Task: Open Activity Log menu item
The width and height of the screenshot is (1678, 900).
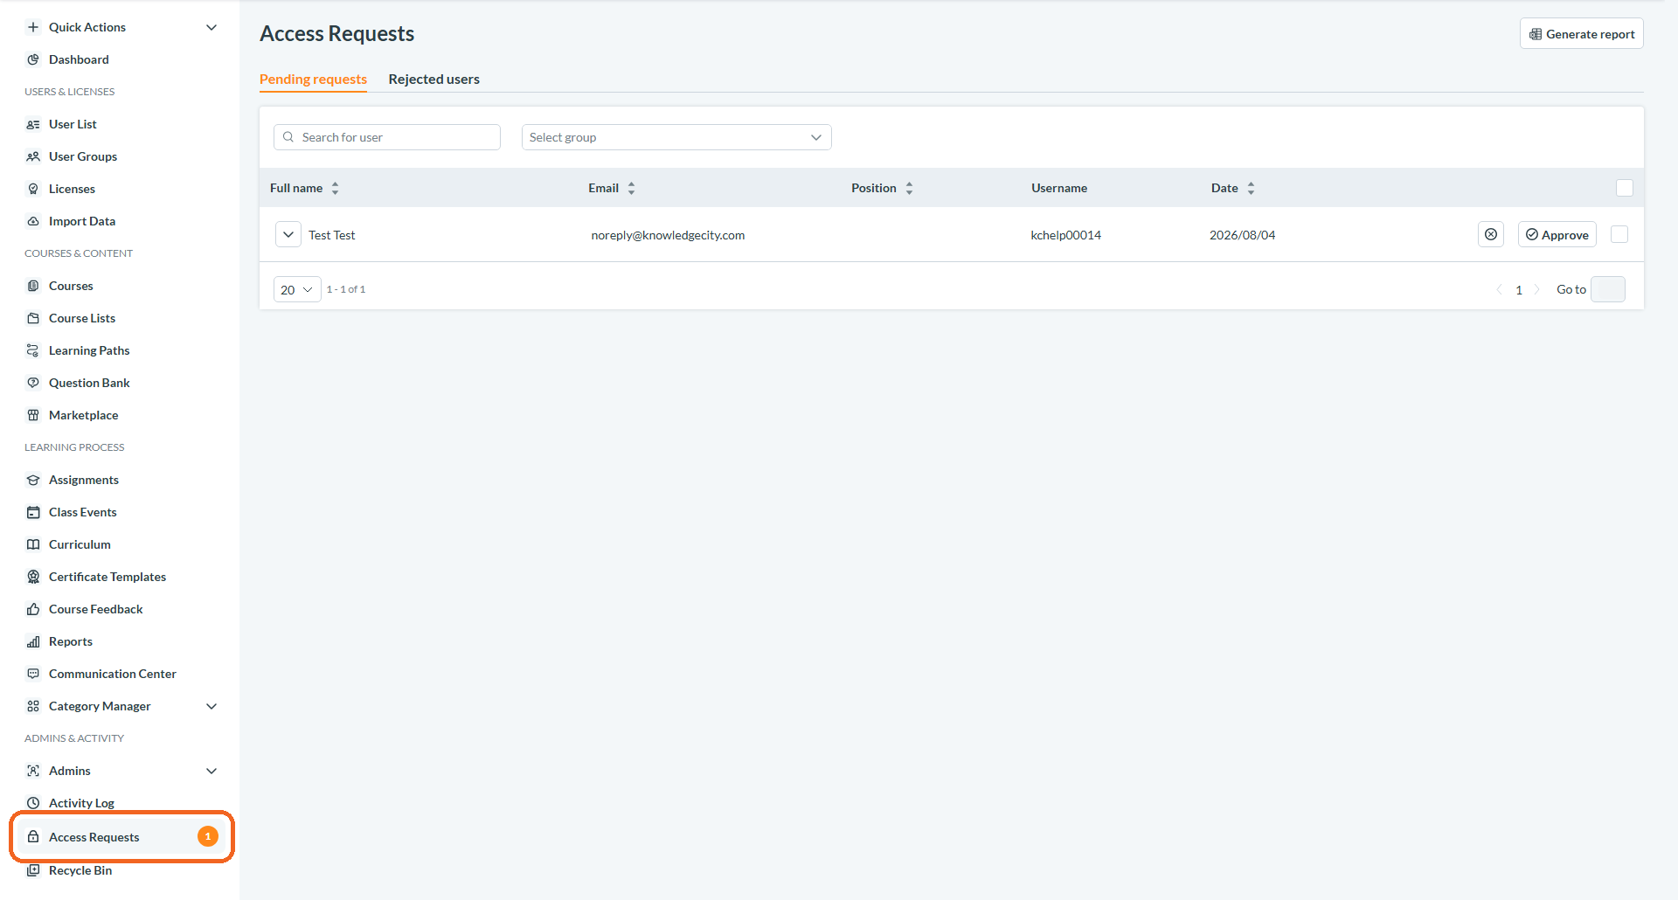Action: click(x=81, y=803)
